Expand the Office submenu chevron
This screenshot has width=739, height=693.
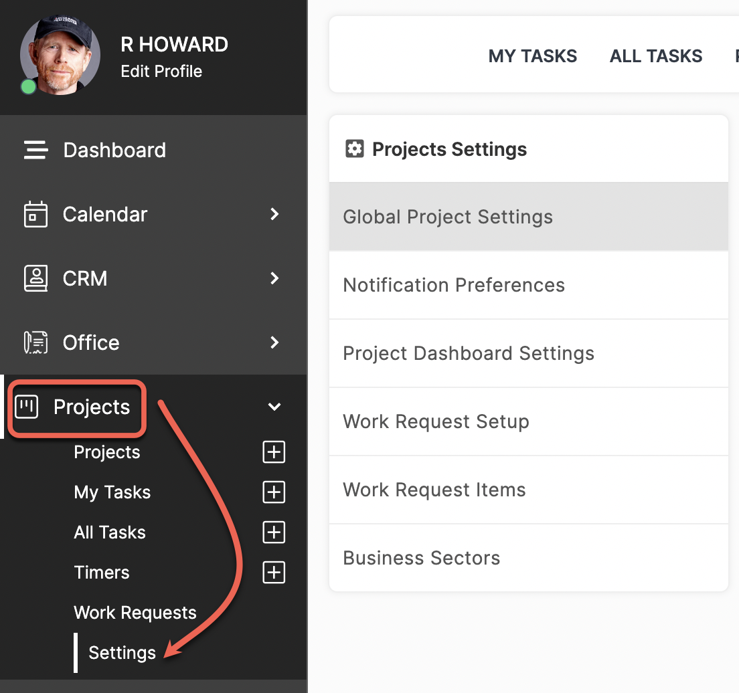click(274, 342)
